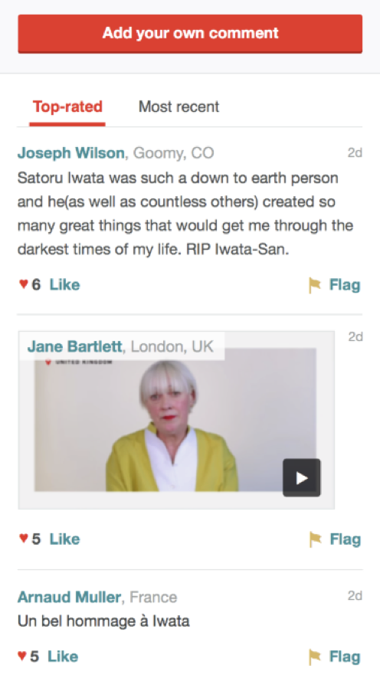Click the flag icon on Arnaud Muller's comment

pos(315,657)
